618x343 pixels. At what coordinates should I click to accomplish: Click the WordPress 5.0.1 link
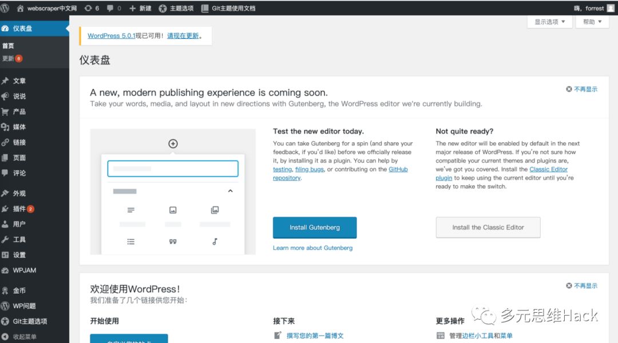[x=111, y=36]
